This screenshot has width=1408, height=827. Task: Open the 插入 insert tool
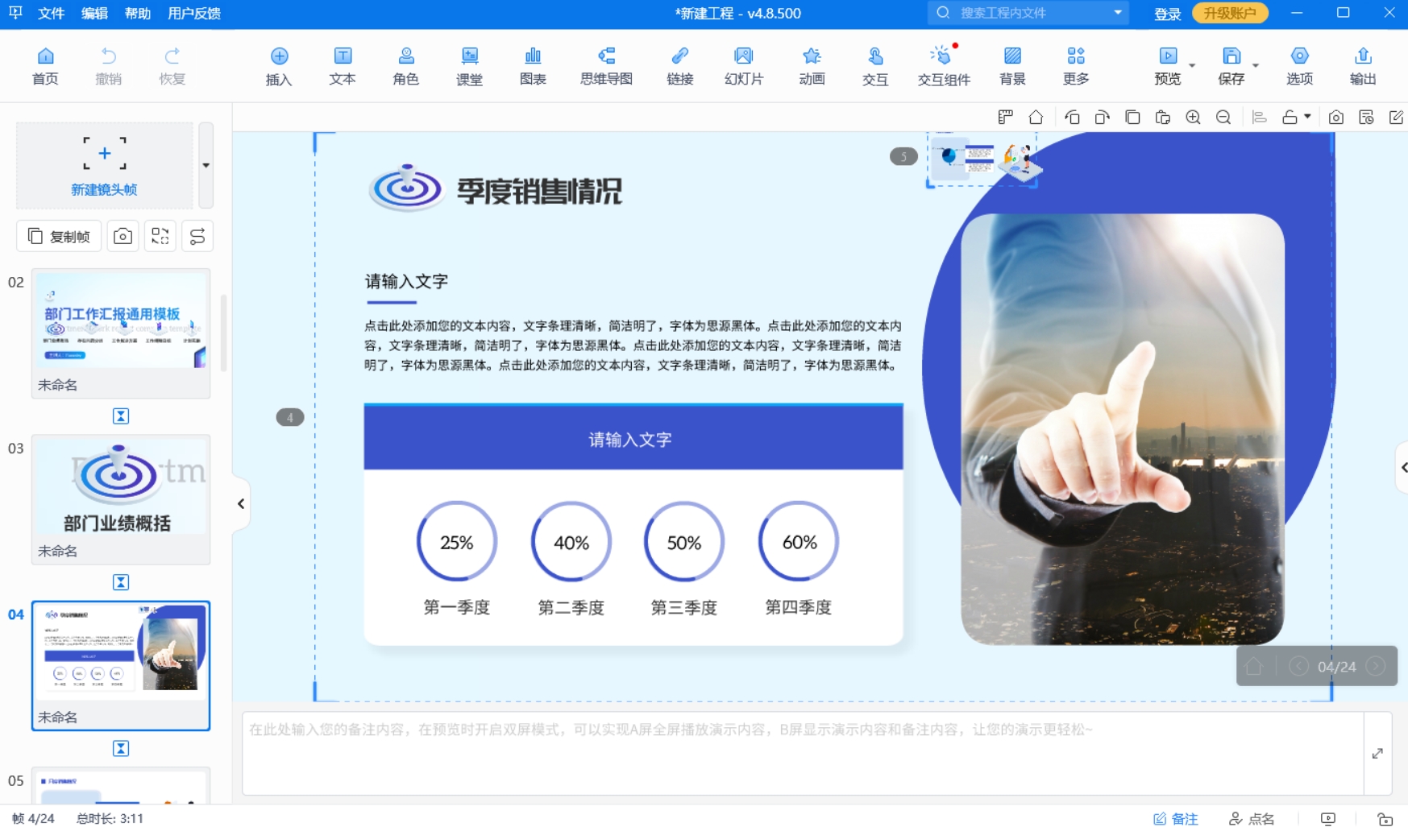(279, 66)
